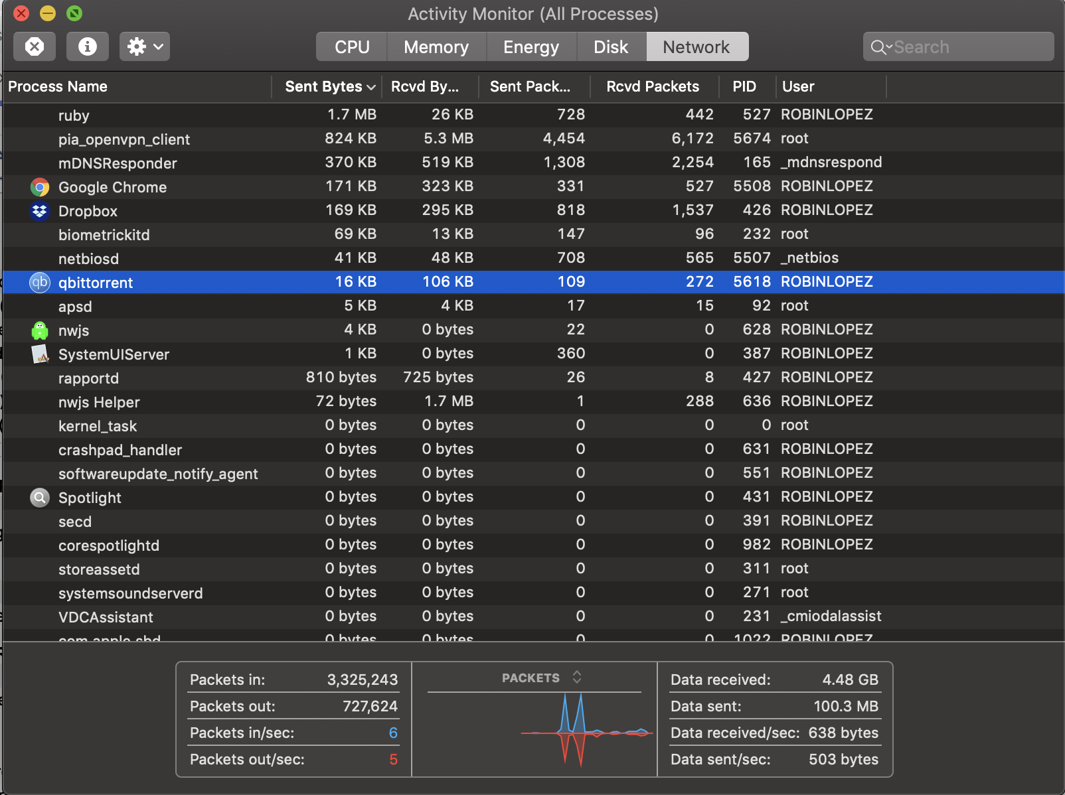Sort by Rcvd Bytes column header
Screen dimensions: 1065x795
tap(430, 86)
